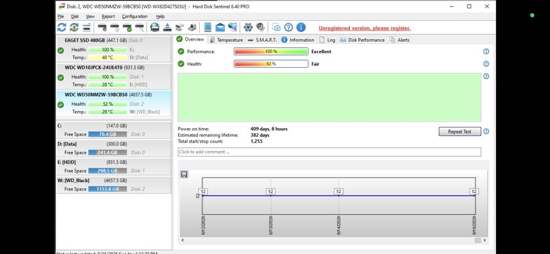
Task: Switch to the Temperature tab
Action: click(226, 40)
